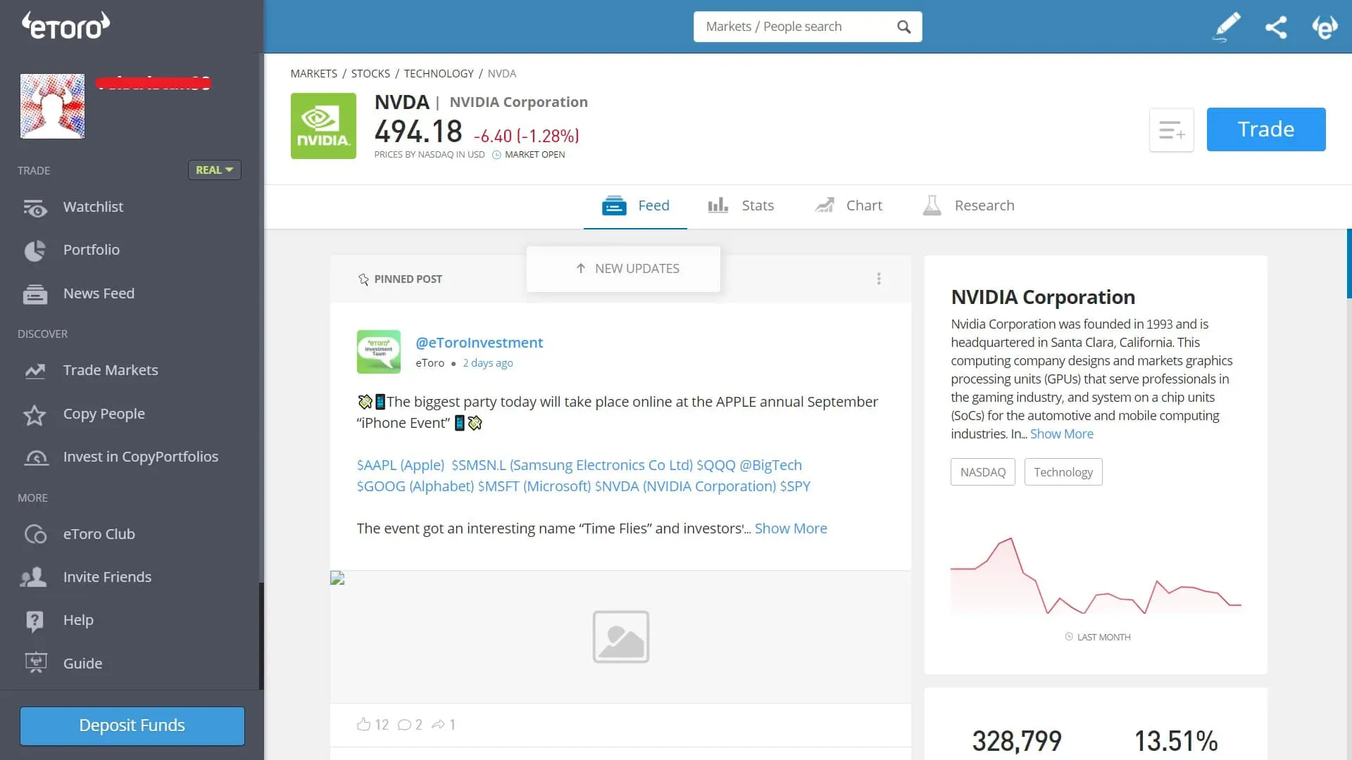The image size is (1352, 760).
Task: Open the REAL account mode dropdown
Action: coord(214,170)
